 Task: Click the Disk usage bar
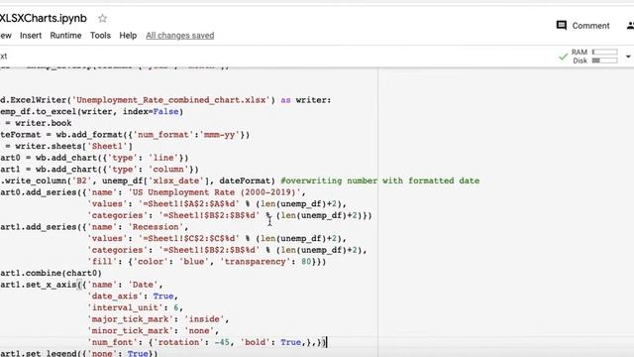605,60
